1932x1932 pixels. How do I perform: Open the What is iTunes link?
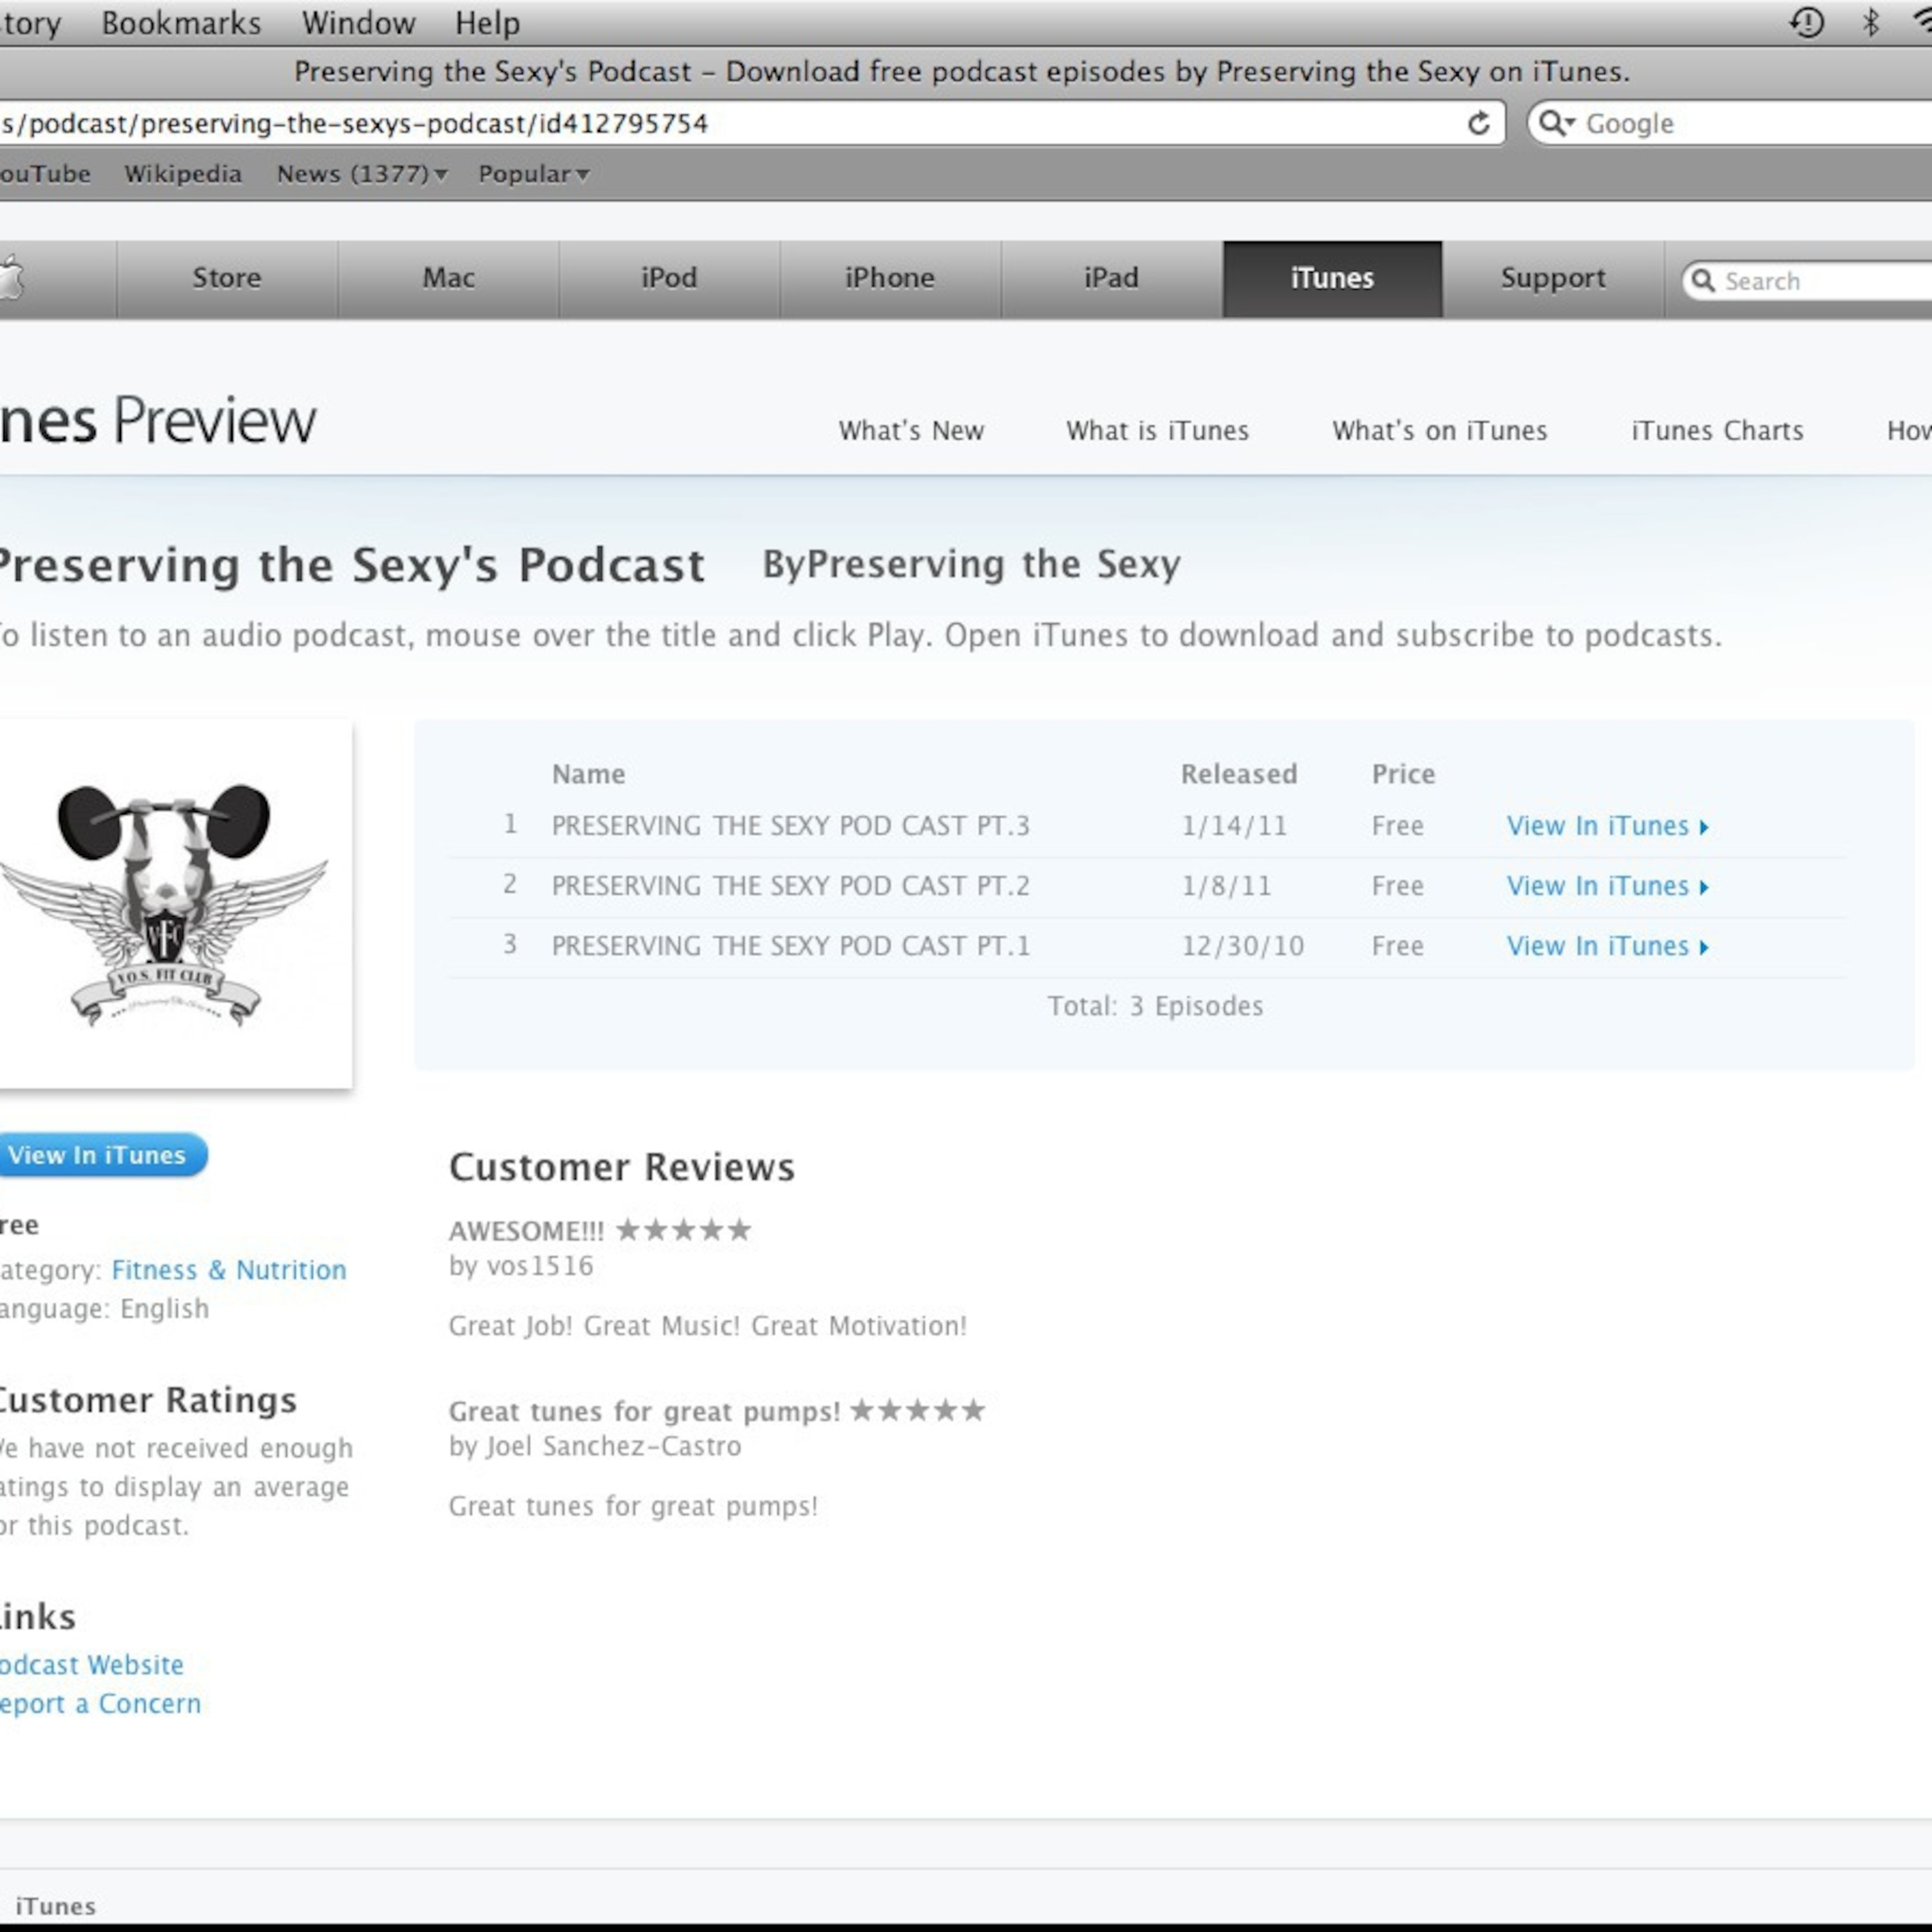click(1157, 431)
